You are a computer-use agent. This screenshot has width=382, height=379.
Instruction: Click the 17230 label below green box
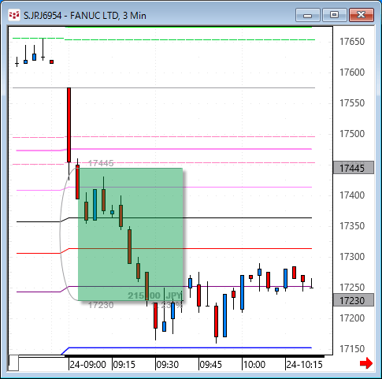101,305
